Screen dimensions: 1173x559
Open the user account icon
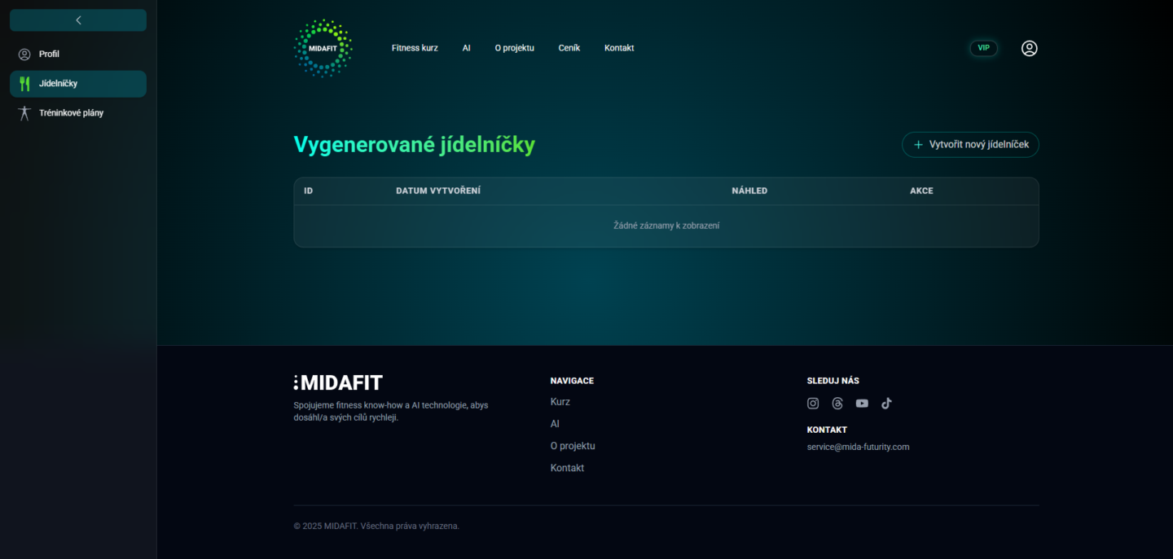coord(1030,48)
